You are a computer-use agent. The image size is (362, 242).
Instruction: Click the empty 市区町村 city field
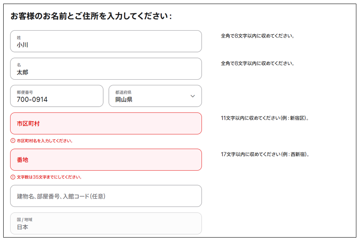coord(106,124)
